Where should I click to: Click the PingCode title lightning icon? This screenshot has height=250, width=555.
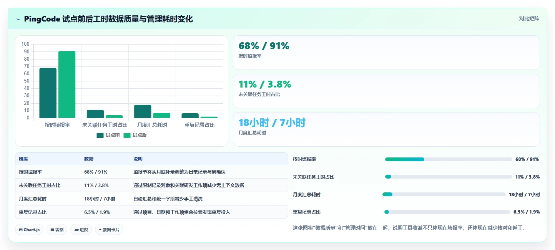[18, 19]
